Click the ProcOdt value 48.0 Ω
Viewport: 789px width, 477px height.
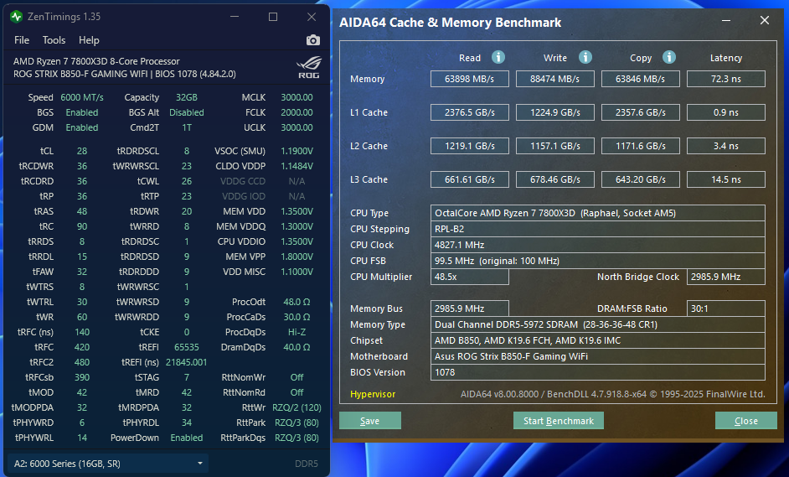click(x=297, y=302)
